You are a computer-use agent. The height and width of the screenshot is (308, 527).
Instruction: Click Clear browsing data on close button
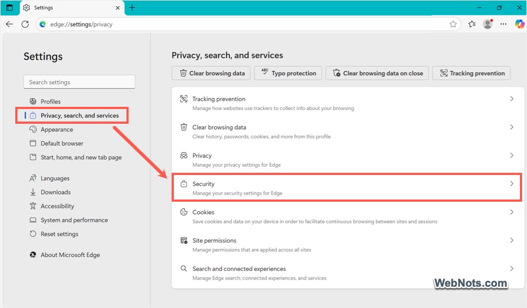tap(377, 73)
